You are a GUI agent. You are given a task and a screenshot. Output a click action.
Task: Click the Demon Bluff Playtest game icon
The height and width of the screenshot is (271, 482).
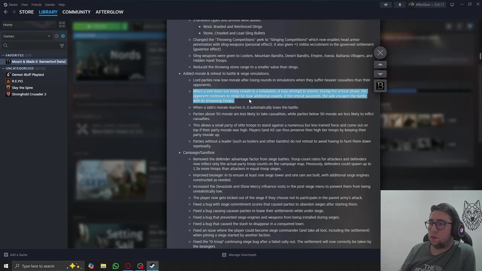(x=8, y=75)
